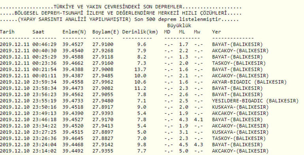Click longitude 27.9268

[103, 51]
